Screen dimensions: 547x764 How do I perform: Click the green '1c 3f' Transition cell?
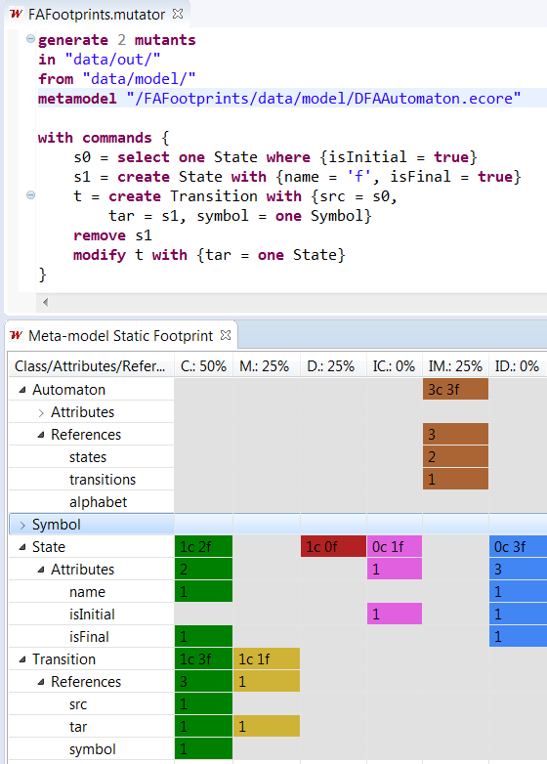tap(203, 658)
